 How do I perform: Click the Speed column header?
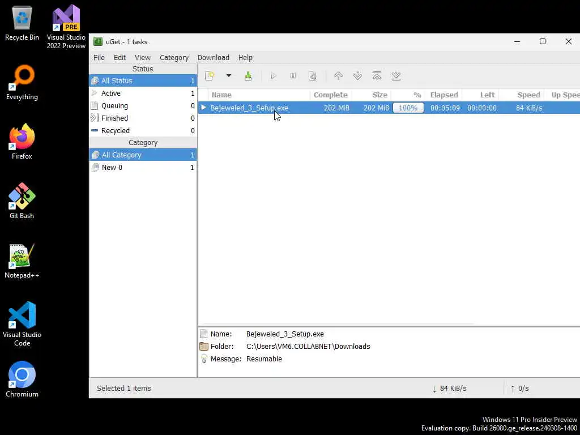point(521,95)
